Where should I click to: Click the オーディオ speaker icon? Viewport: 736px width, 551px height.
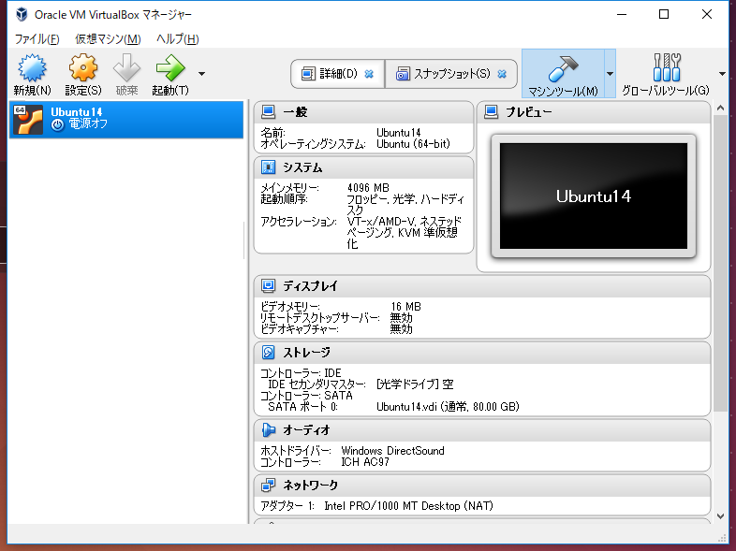(x=268, y=429)
